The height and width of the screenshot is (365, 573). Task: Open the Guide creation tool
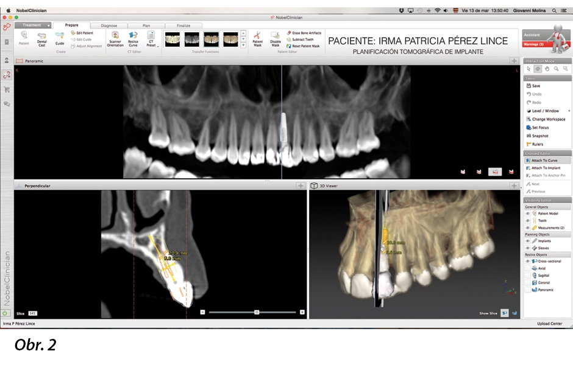tap(60, 38)
